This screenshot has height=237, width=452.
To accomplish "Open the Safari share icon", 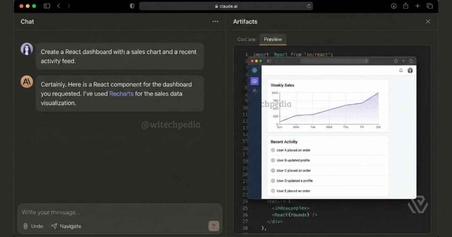I will click(406, 6).
